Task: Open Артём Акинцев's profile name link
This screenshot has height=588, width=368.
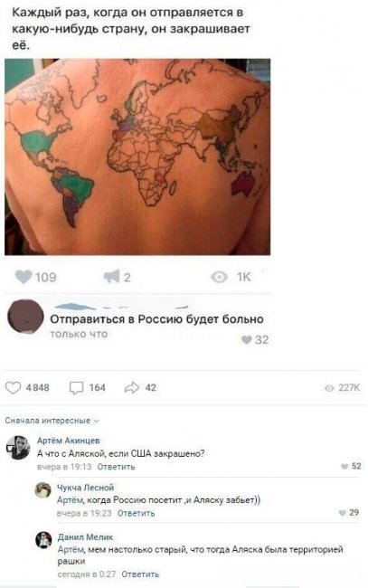Action: [69, 441]
